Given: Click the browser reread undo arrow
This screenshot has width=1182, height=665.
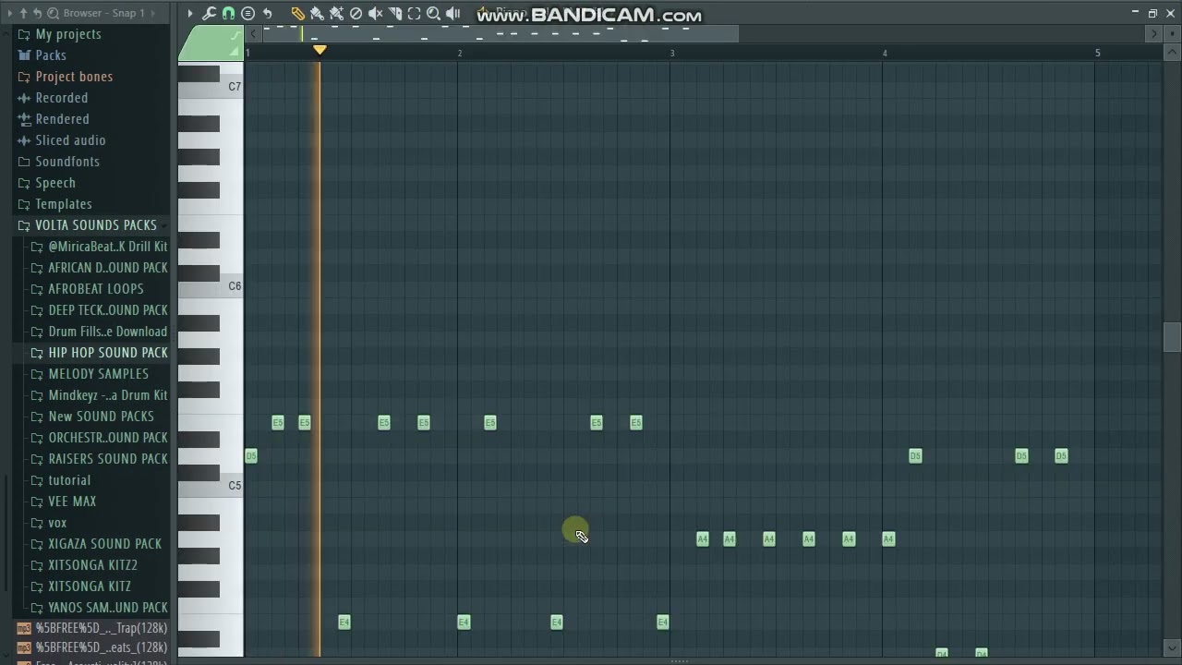Looking at the screenshot, I should [38, 13].
